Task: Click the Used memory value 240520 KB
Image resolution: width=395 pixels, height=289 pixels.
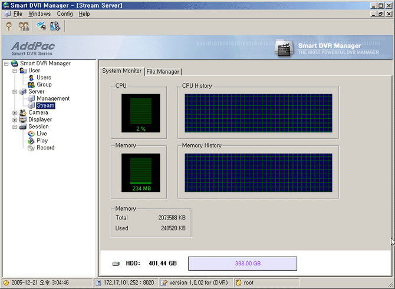Action: click(173, 228)
